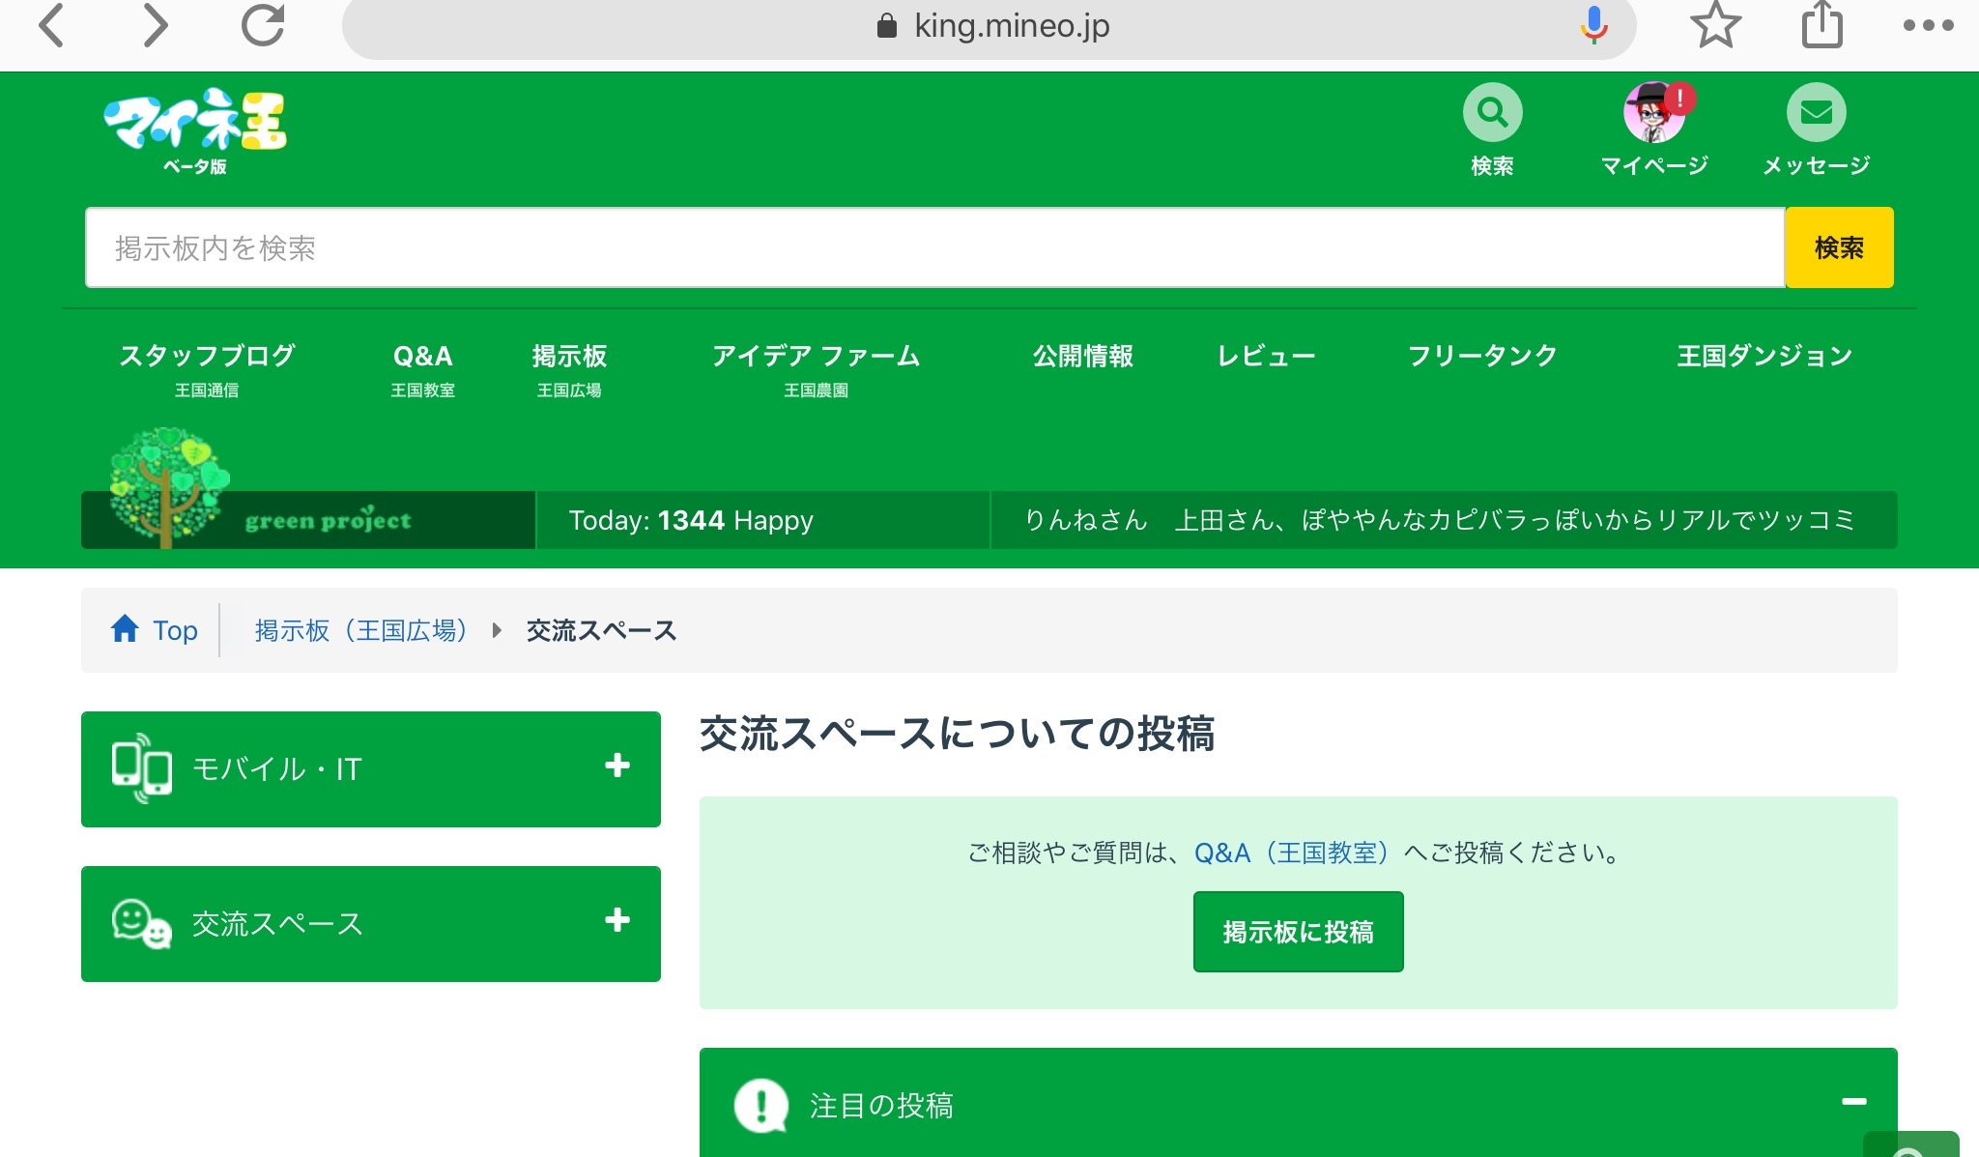Open the スタッフブログ menu item

point(207,356)
